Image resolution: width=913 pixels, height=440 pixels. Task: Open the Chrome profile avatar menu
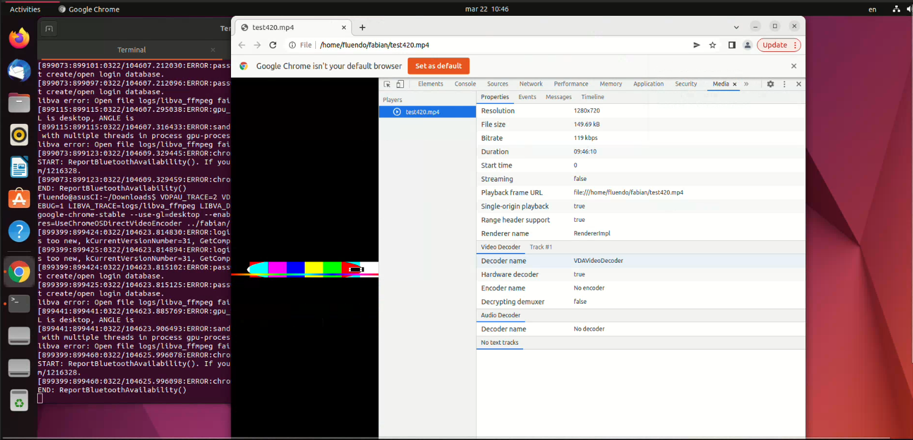(747, 45)
